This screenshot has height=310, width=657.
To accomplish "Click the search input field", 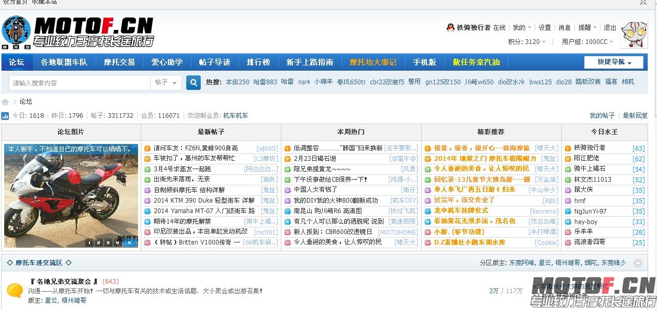I will point(80,83).
